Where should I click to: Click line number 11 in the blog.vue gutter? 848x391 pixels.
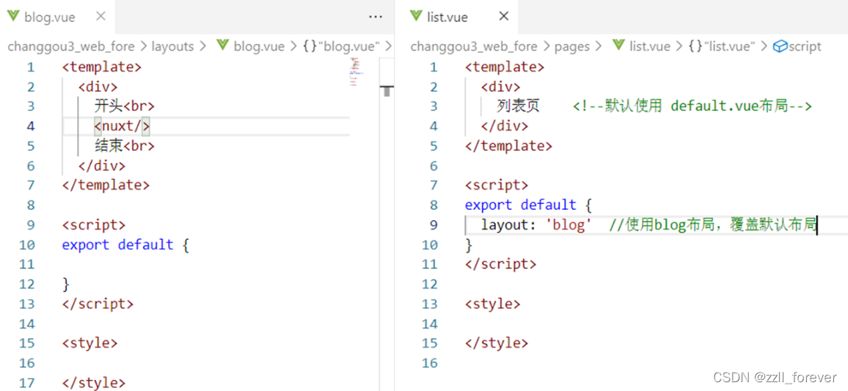pos(26,264)
